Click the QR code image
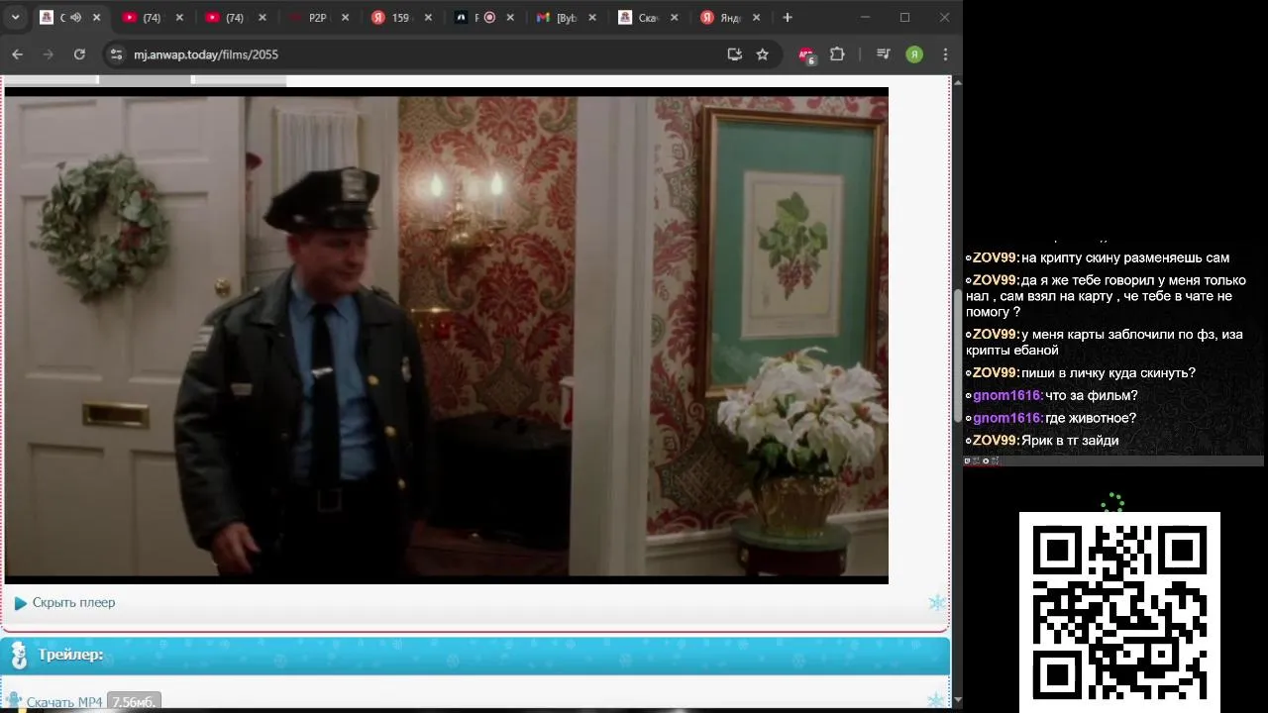Screen dimensions: 1268x713 1119,612
